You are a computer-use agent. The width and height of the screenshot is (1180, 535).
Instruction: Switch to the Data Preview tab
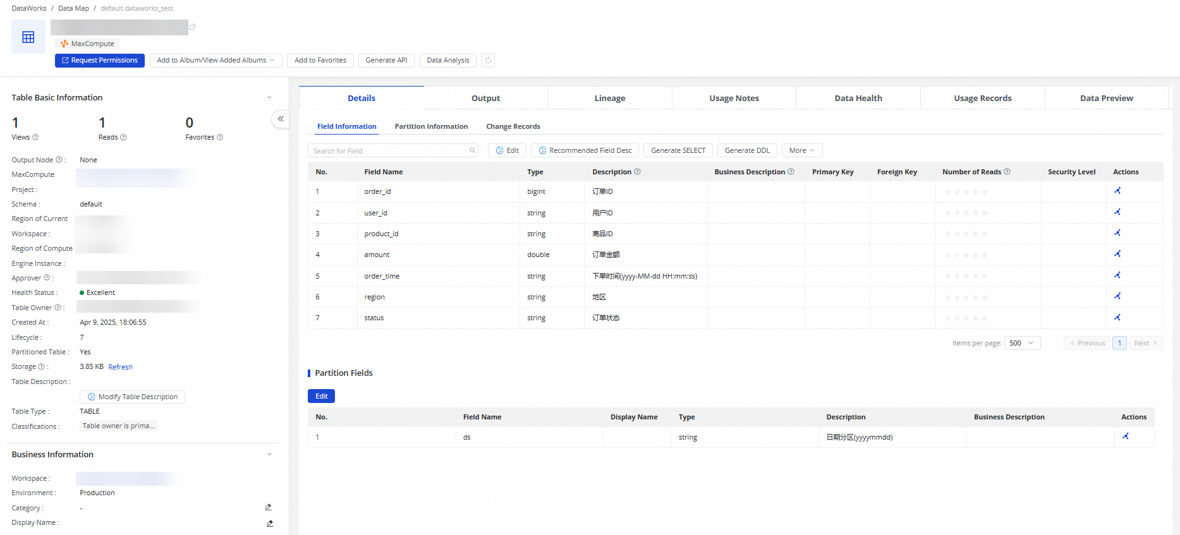point(1107,98)
